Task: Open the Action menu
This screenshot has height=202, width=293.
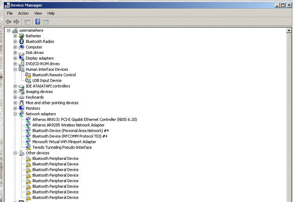Action: tap(23, 13)
